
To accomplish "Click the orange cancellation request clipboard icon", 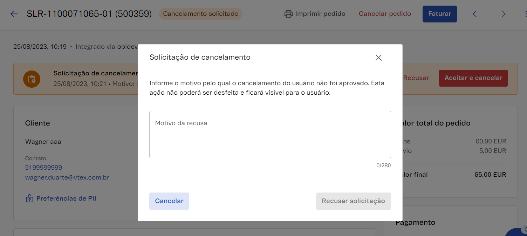I will (32, 79).
